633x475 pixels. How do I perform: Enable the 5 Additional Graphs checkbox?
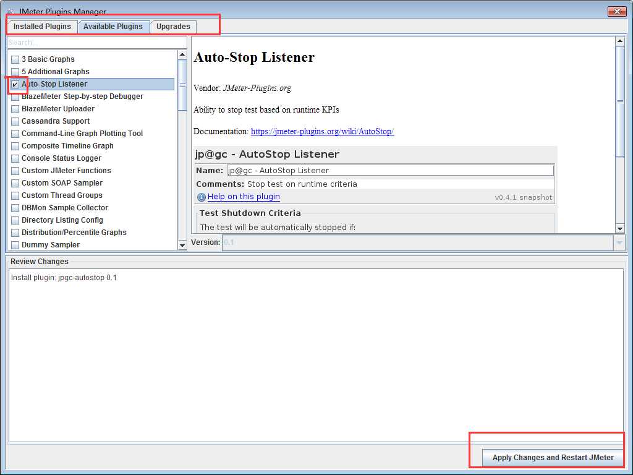point(15,72)
